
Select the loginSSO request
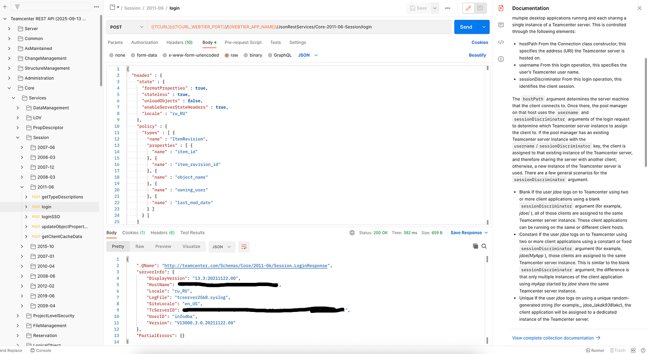(x=51, y=217)
